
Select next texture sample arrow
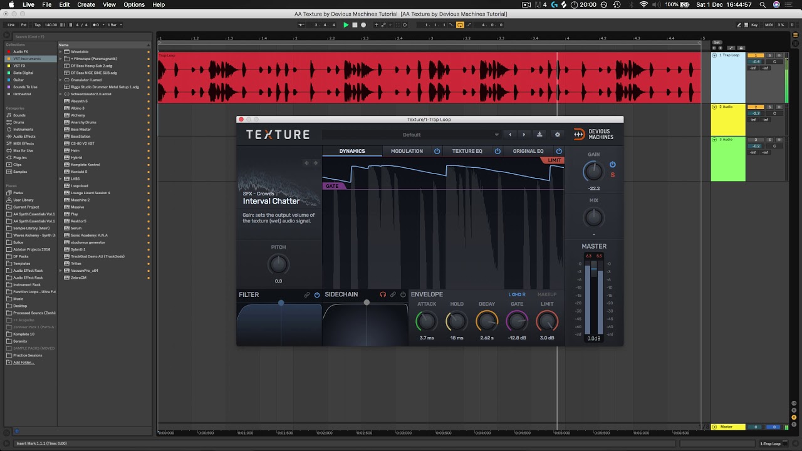(315, 163)
